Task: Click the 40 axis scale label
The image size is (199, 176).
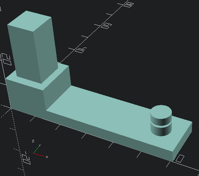Action: click(81, 50)
